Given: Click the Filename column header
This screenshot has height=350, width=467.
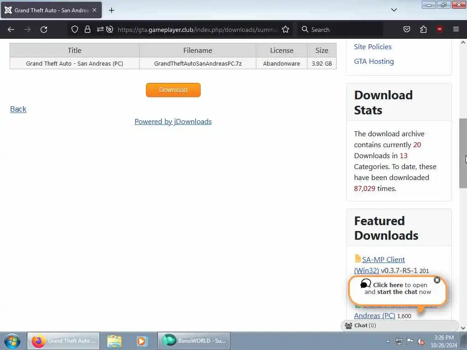Looking at the screenshot, I should pyautogui.click(x=197, y=50).
